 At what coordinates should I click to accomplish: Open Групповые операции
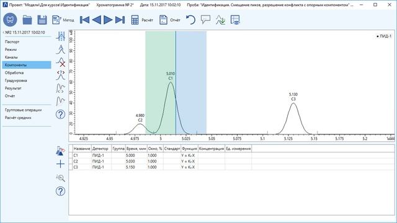23,110
